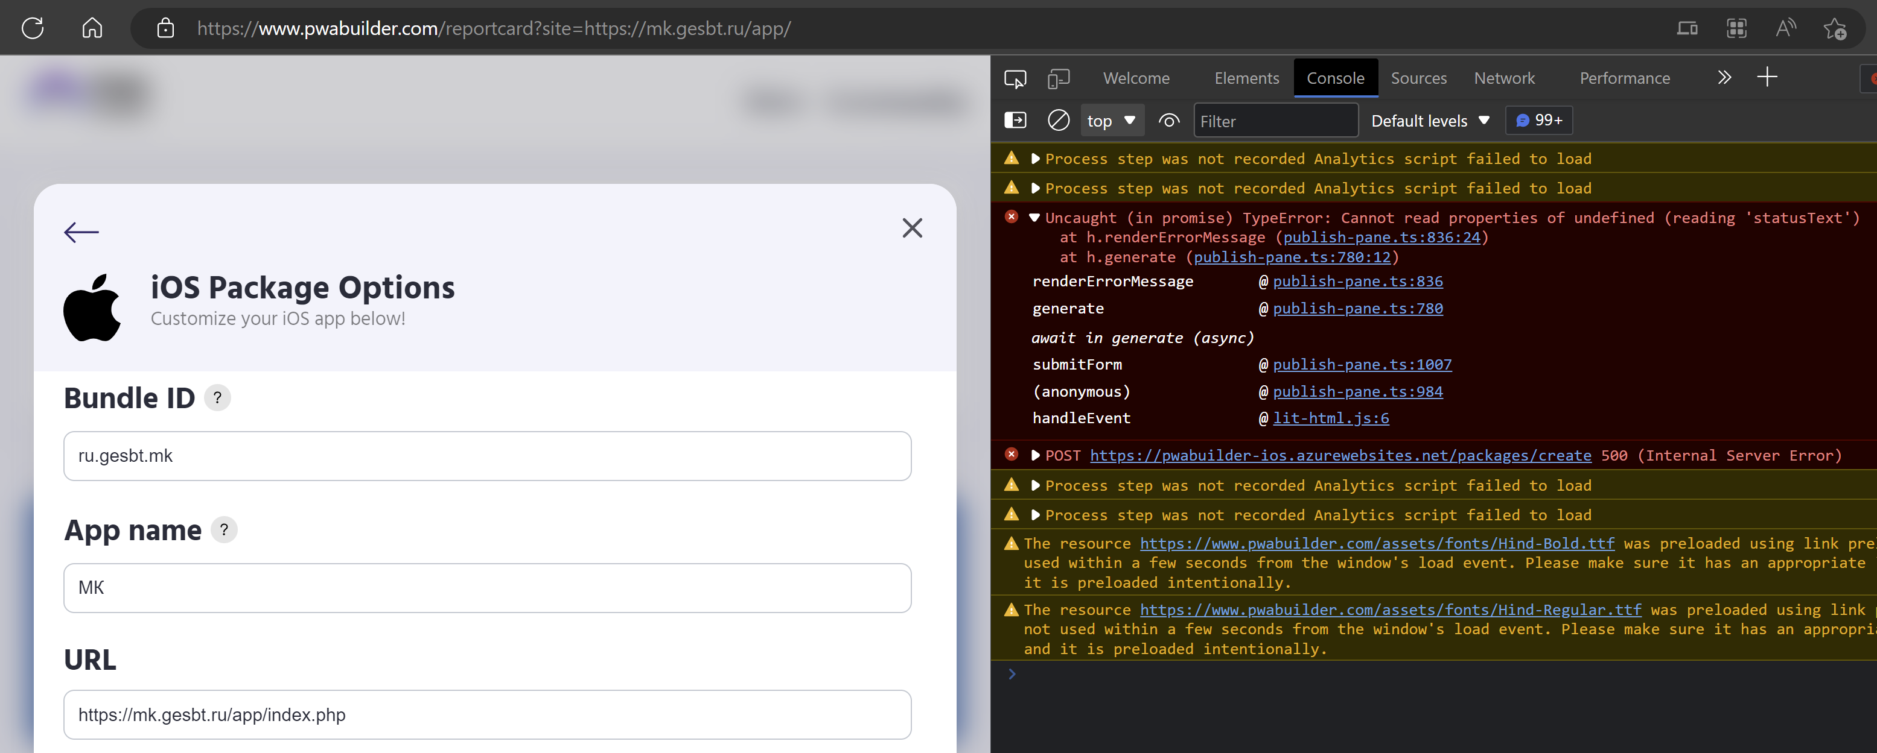Click the browser refresh icon
The image size is (1877, 753).
coord(33,28)
